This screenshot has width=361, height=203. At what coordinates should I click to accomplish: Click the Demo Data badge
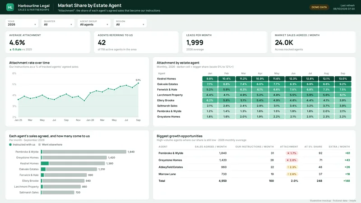(319, 7)
